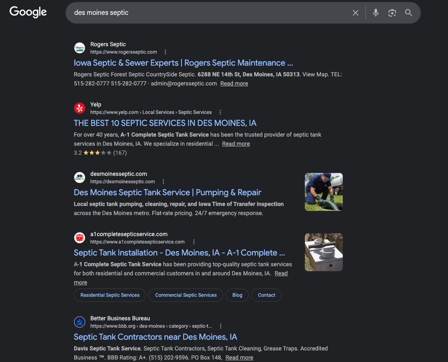Click the Yelp site name
Screen dimensions: 448x362
click(96, 105)
